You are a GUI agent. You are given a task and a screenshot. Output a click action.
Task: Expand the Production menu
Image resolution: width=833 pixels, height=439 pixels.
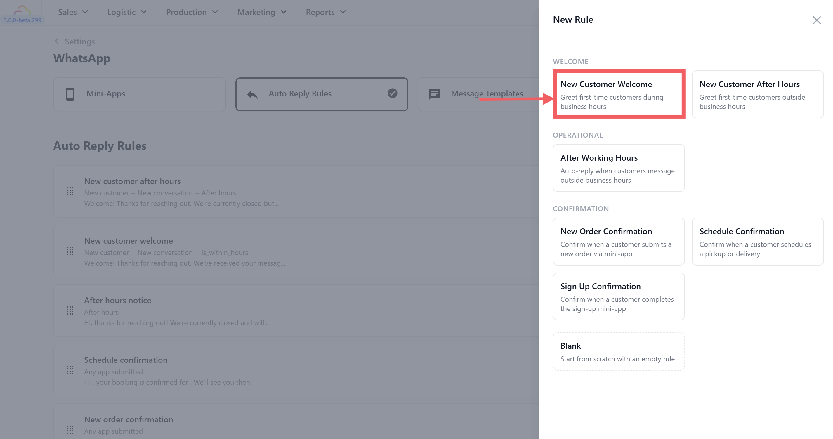pos(192,12)
